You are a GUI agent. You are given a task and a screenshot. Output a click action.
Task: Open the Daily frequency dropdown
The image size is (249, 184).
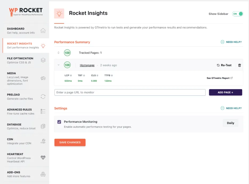[230, 123]
